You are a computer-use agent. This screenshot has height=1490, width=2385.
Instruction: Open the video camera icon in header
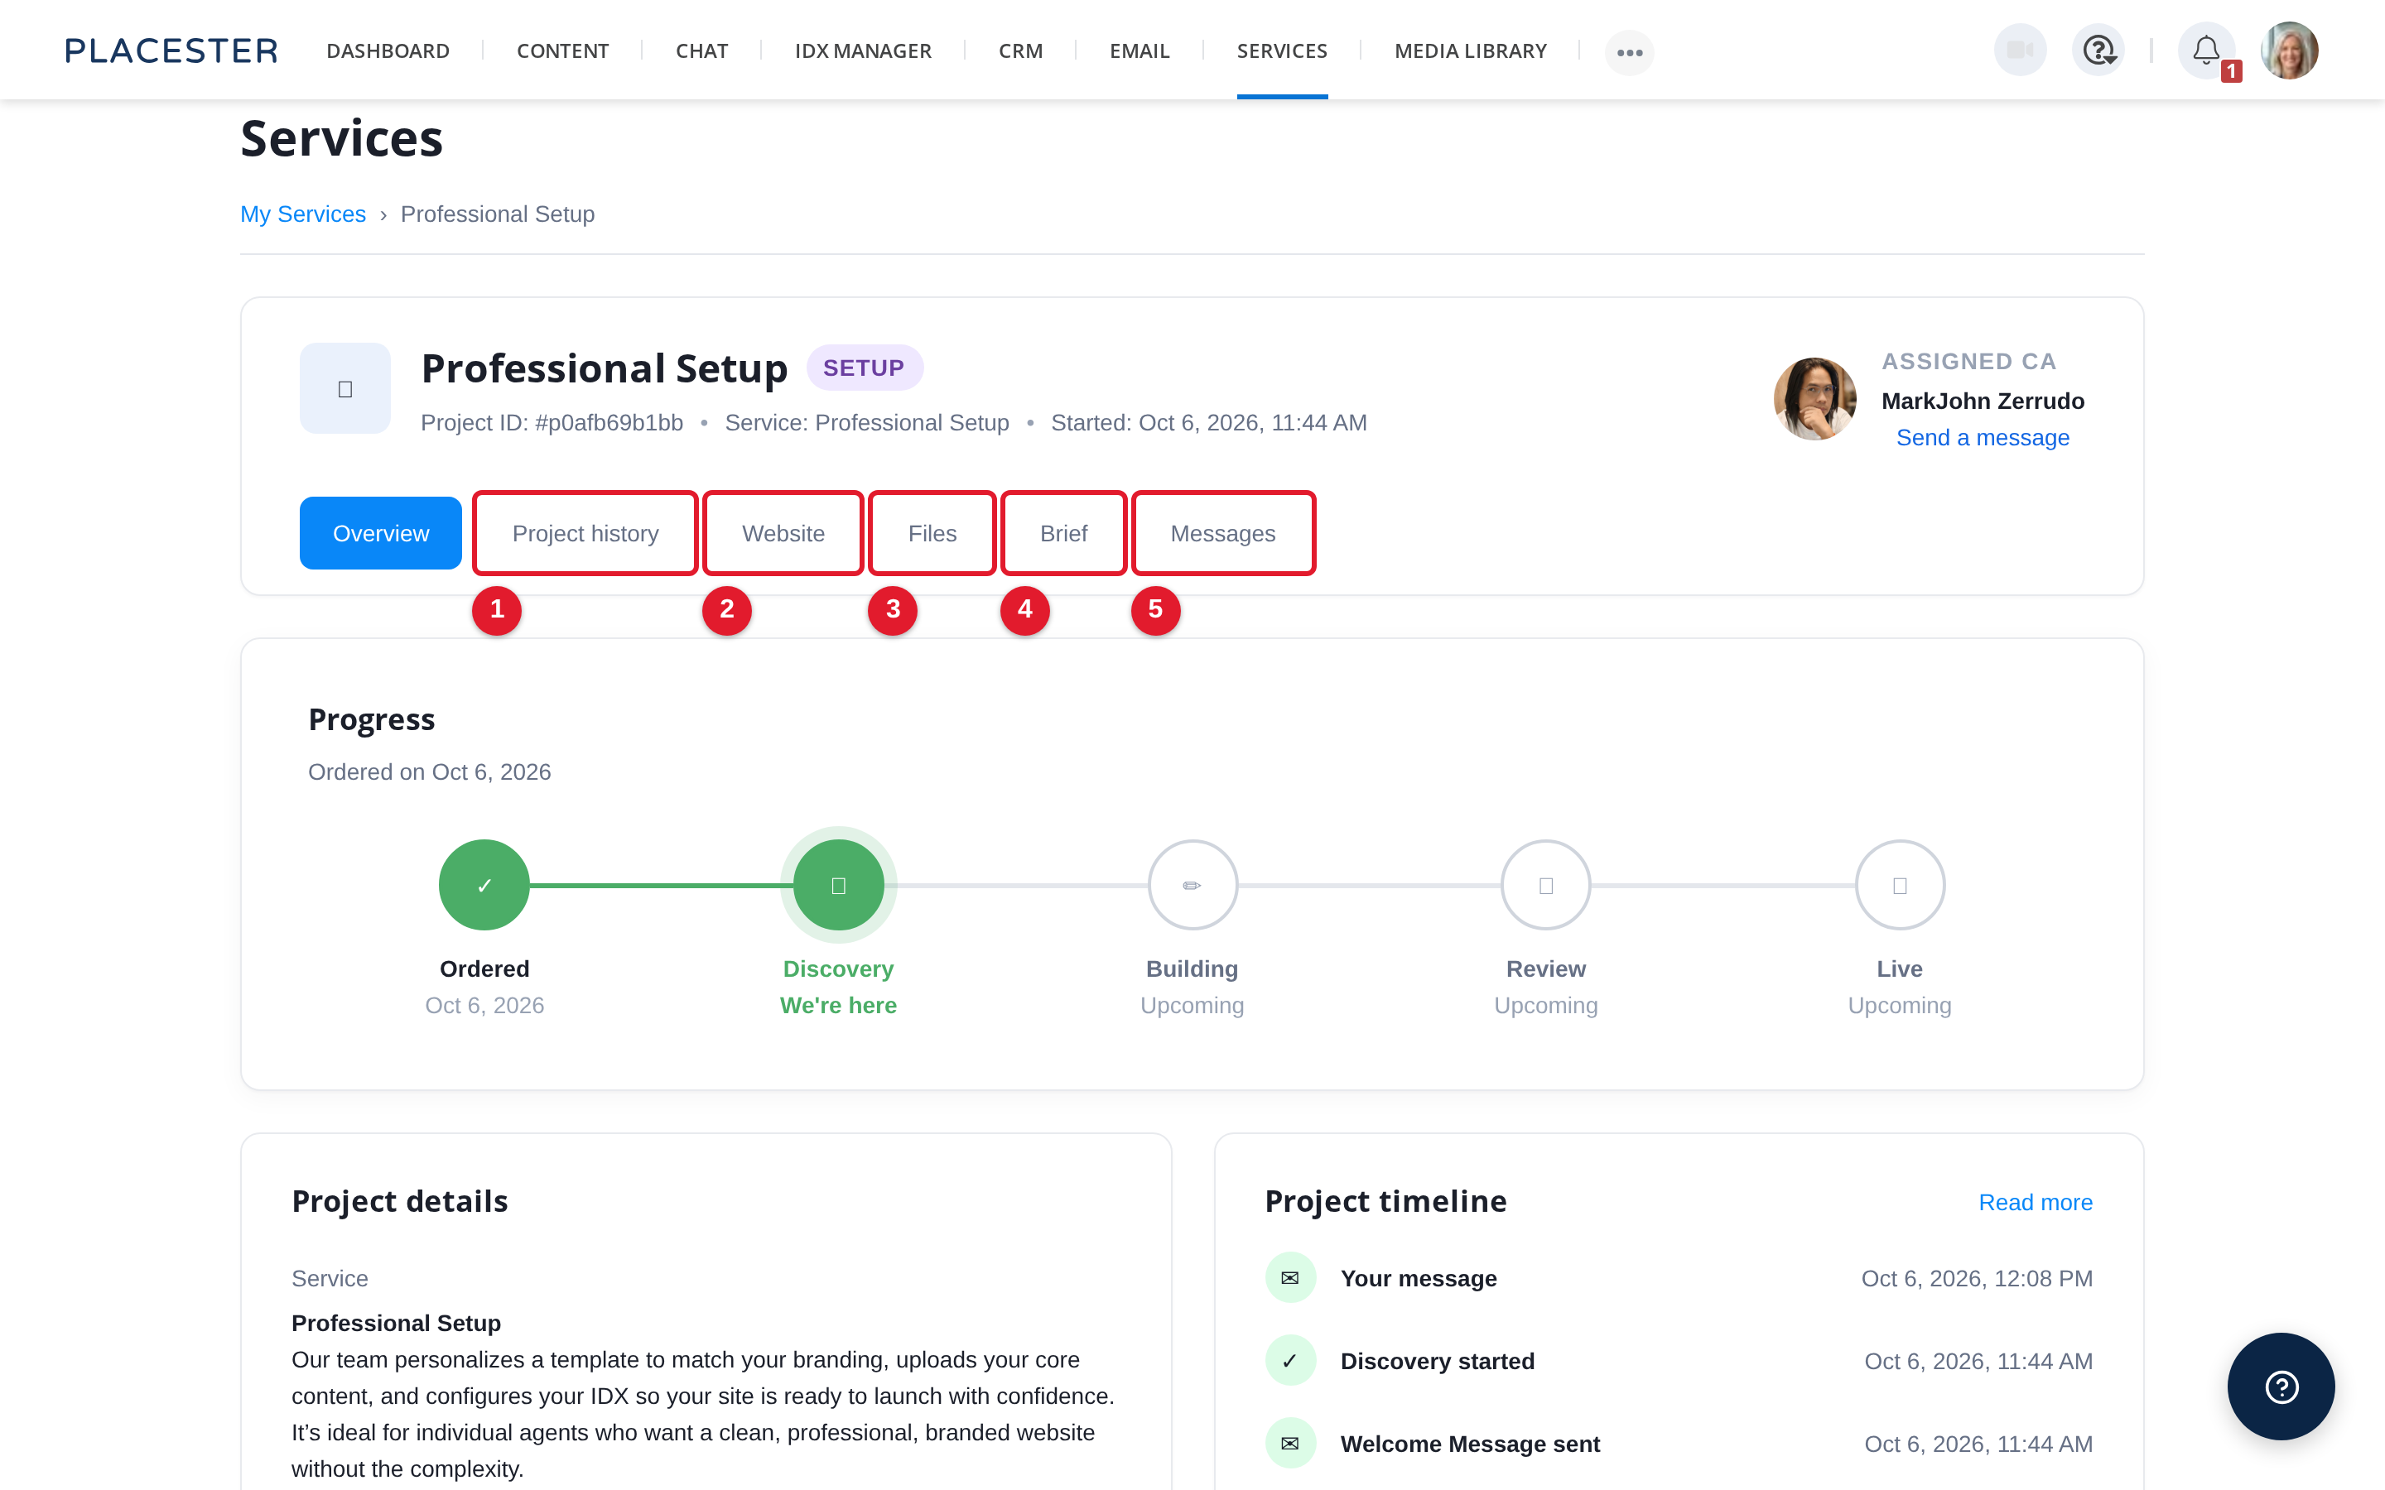(x=2019, y=50)
